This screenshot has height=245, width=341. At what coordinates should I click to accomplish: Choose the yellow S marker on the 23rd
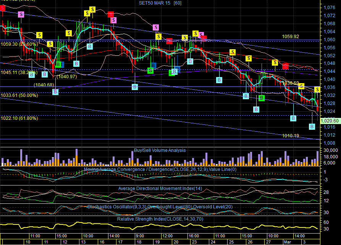pyautogui.click(x=196, y=34)
